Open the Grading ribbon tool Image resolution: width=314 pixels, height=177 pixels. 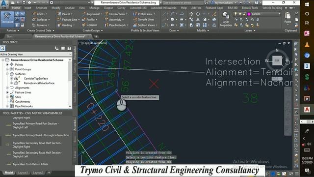[65, 25]
